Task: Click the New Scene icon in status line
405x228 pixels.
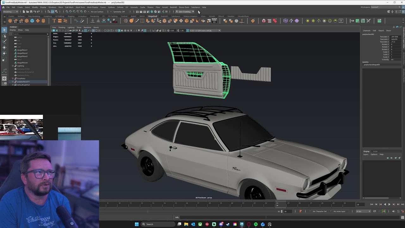Action: pos(24,12)
